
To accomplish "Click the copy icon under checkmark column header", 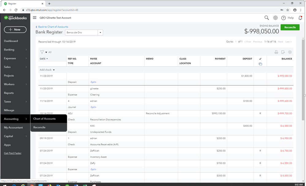I will 260,64.
